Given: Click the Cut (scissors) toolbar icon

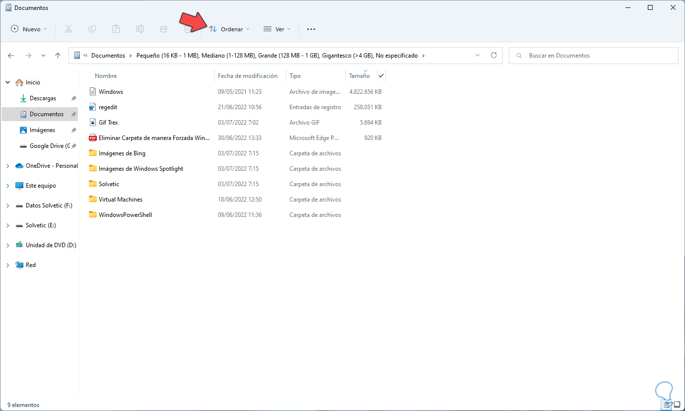Looking at the screenshot, I should click(68, 29).
